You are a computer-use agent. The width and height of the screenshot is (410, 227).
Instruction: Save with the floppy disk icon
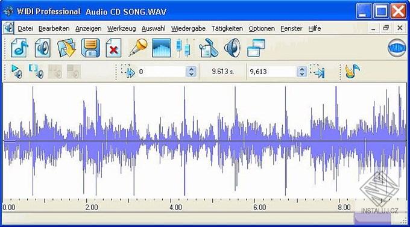[x=90, y=48]
